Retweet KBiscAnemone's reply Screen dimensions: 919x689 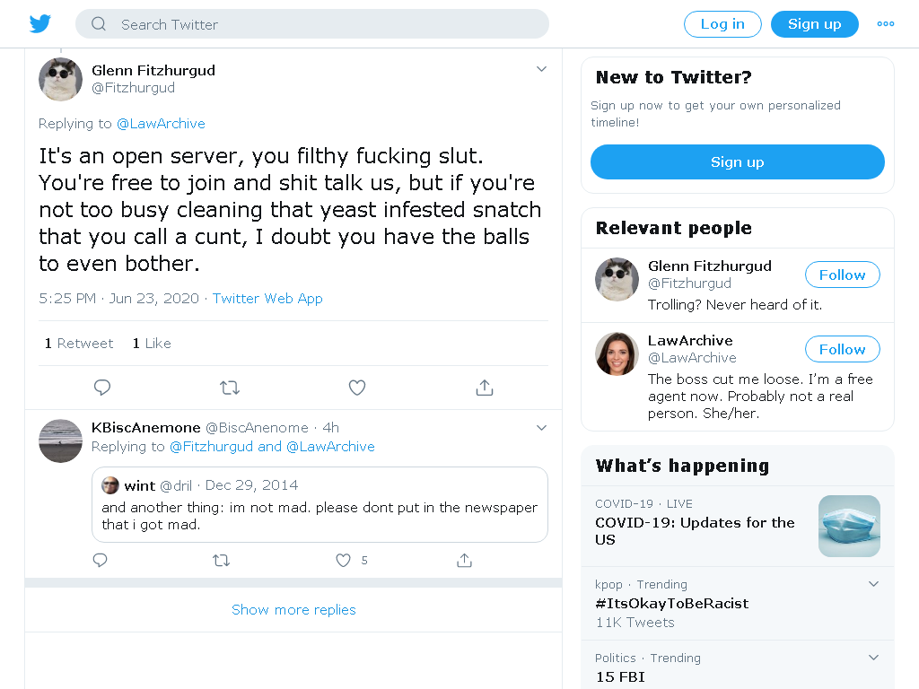coord(221,561)
